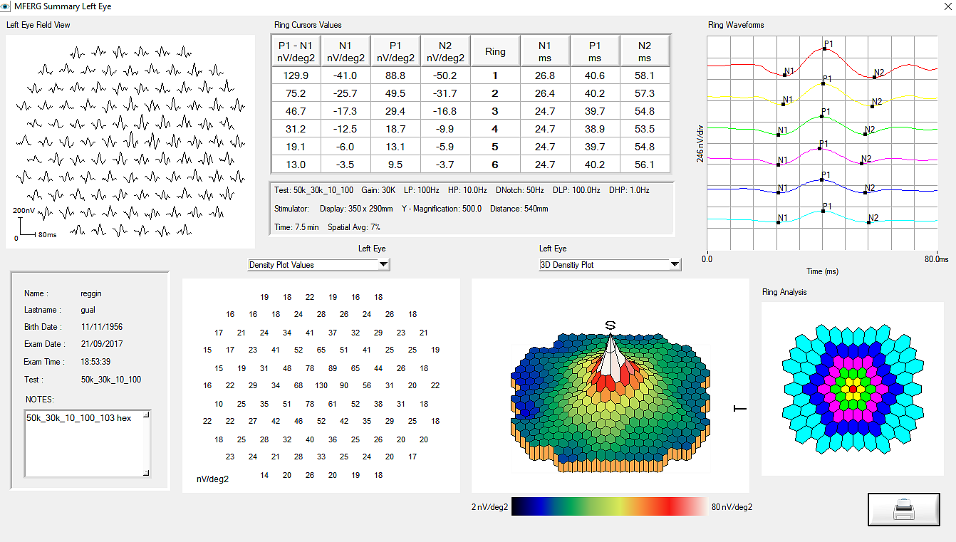Screen dimensions: 956x542
Task: Select the 38.9 ms cell in ring 4 row
Action: (595, 129)
